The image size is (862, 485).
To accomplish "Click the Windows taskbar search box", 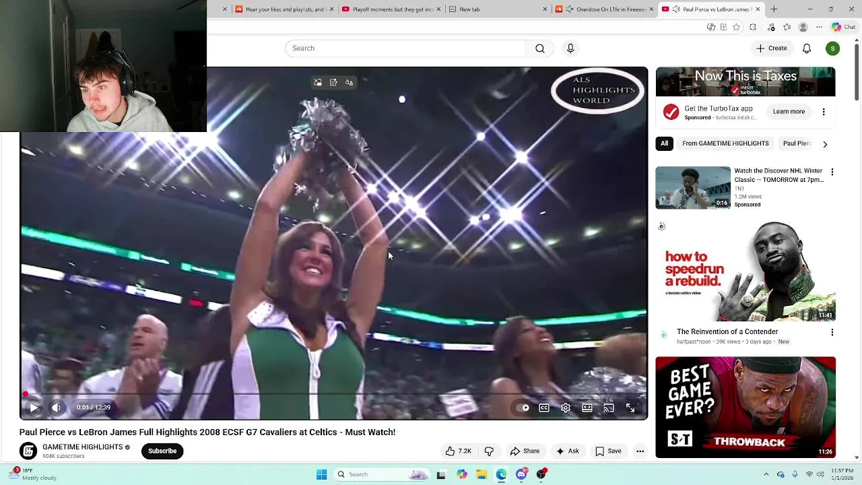I will (382, 475).
